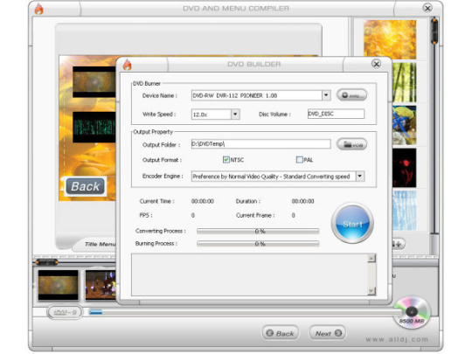Select the second video clip in filmstrip
472x354 pixels.
(101, 285)
